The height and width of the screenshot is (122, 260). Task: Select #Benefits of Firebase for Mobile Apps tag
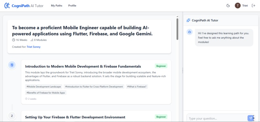tap(46, 92)
